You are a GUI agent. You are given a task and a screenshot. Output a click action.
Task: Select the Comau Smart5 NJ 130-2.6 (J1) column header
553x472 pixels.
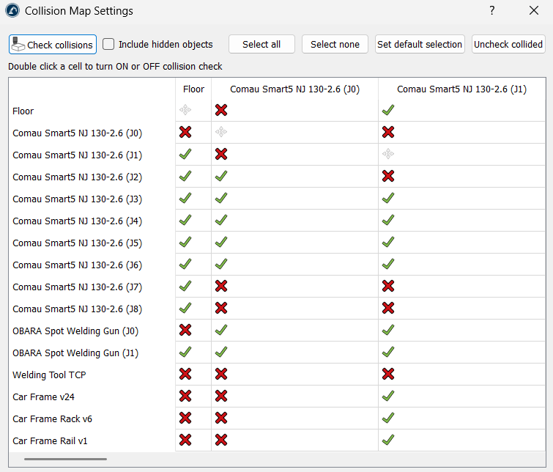click(461, 89)
